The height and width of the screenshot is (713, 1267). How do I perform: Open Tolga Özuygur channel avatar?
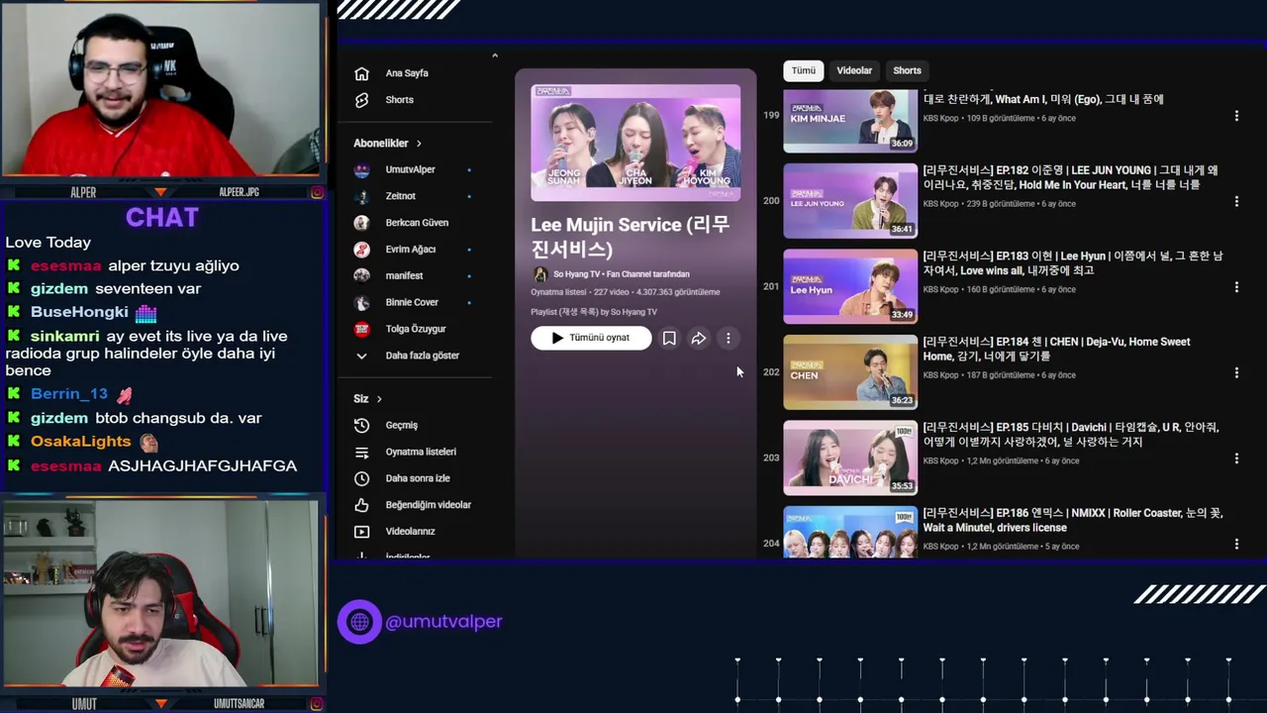pyautogui.click(x=361, y=329)
